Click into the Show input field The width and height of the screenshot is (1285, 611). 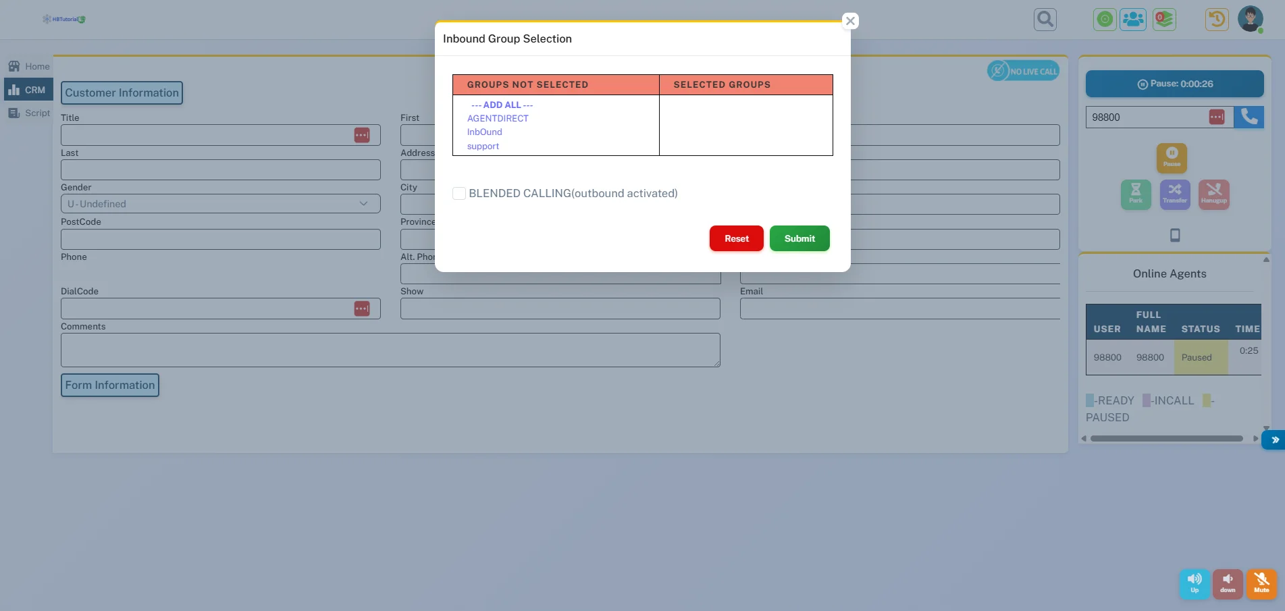point(560,309)
